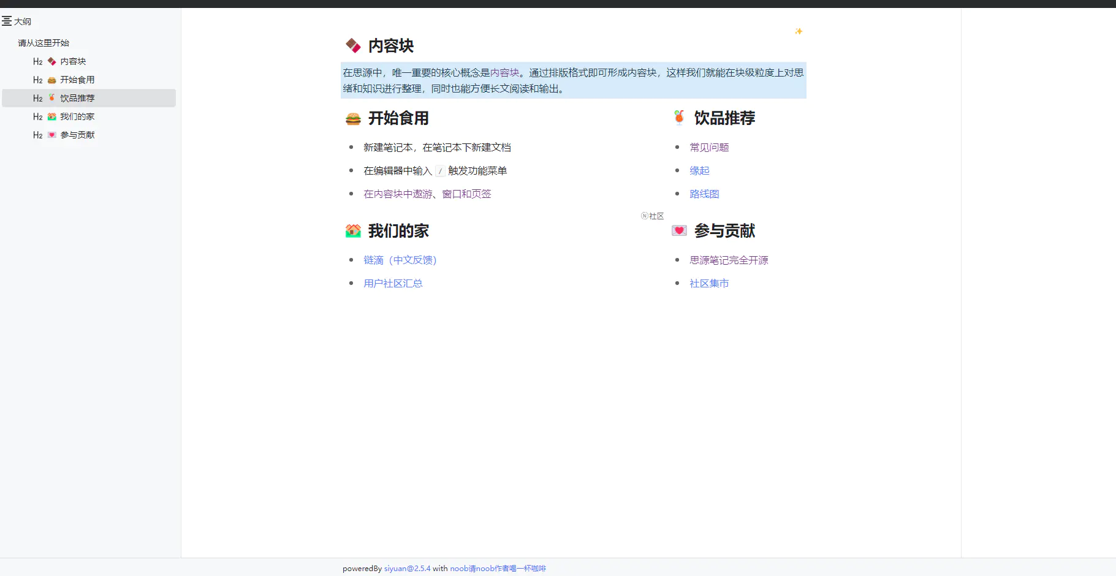Screen dimensions: 1116x576
Task: Open the 思源笔记完全开源 link
Action: pos(728,260)
